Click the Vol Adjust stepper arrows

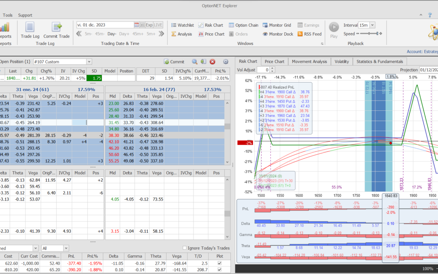coord(273,70)
